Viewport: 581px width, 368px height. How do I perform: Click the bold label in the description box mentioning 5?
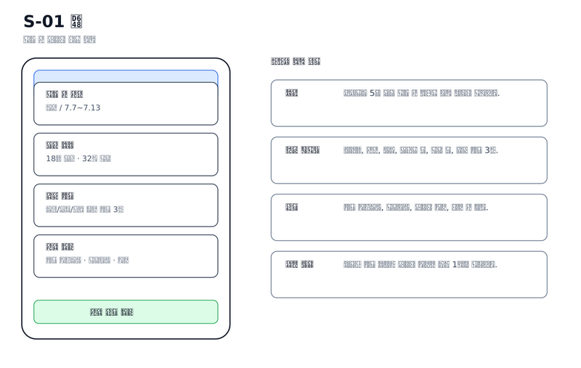point(292,93)
